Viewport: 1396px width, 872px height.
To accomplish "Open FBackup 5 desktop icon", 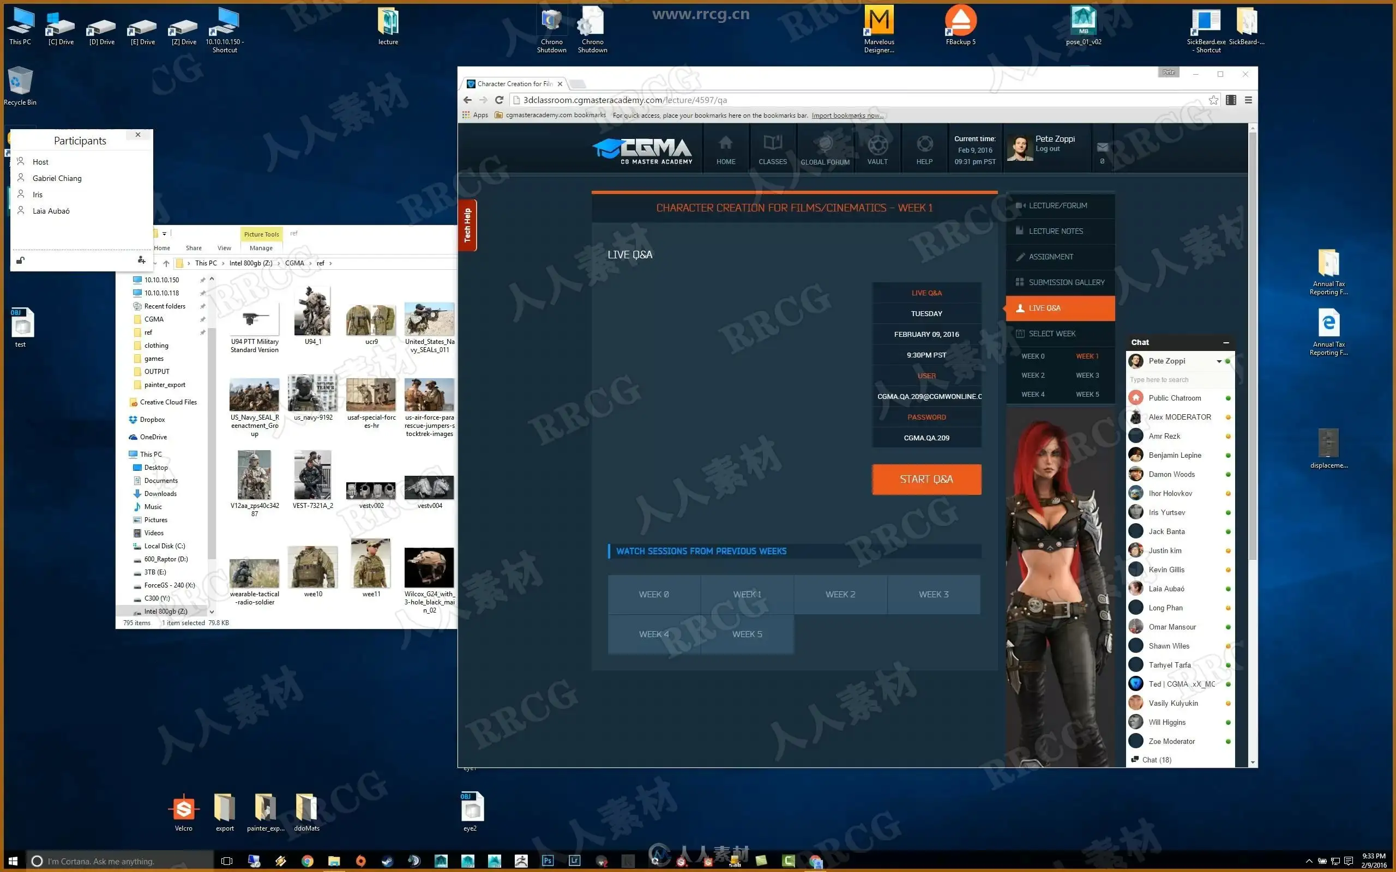I will [960, 26].
